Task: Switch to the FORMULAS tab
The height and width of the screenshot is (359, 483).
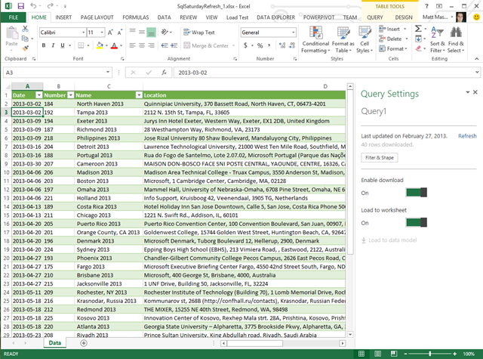Action: (x=136, y=17)
